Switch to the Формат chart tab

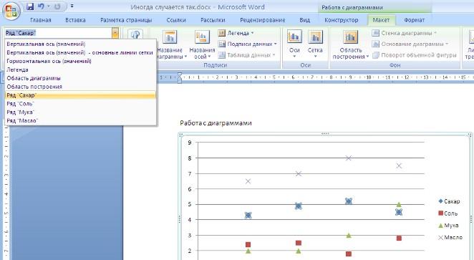tap(414, 20)
